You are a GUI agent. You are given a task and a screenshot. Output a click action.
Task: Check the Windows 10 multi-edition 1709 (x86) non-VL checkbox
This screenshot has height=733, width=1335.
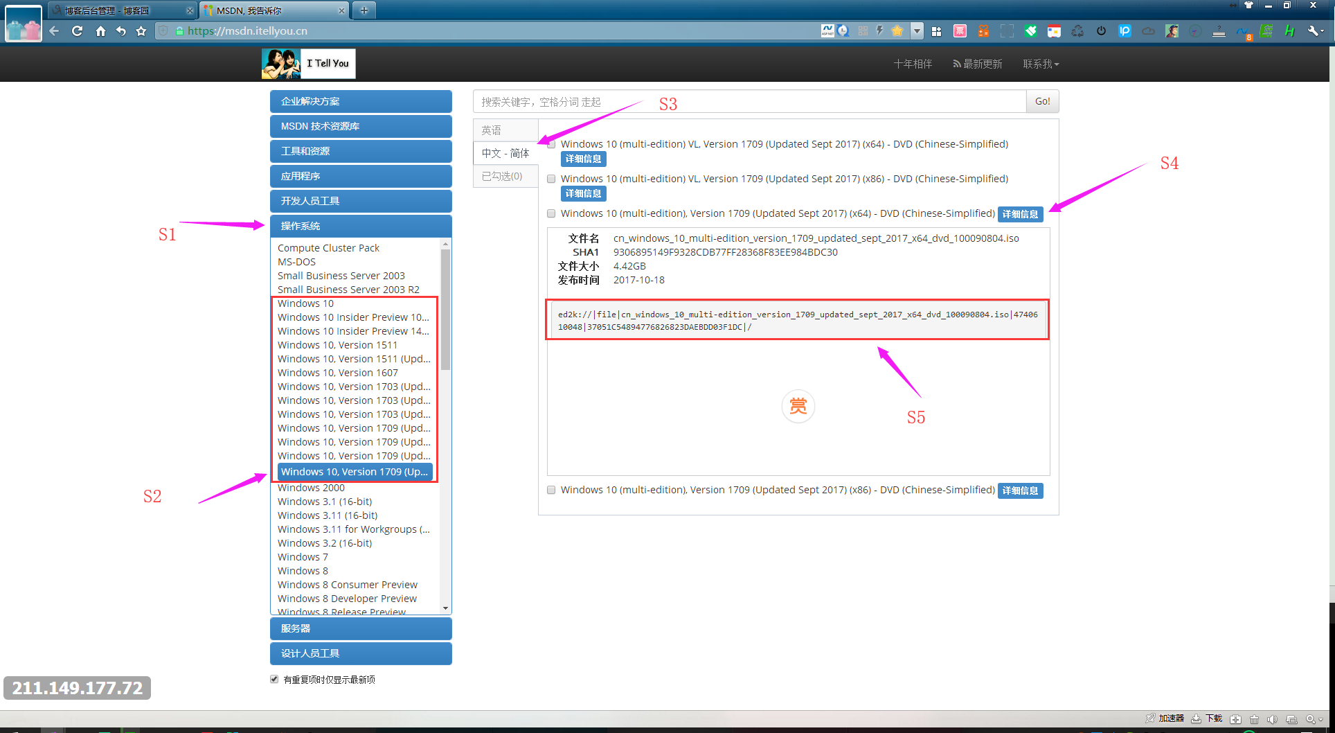click(x=551, y=490)
